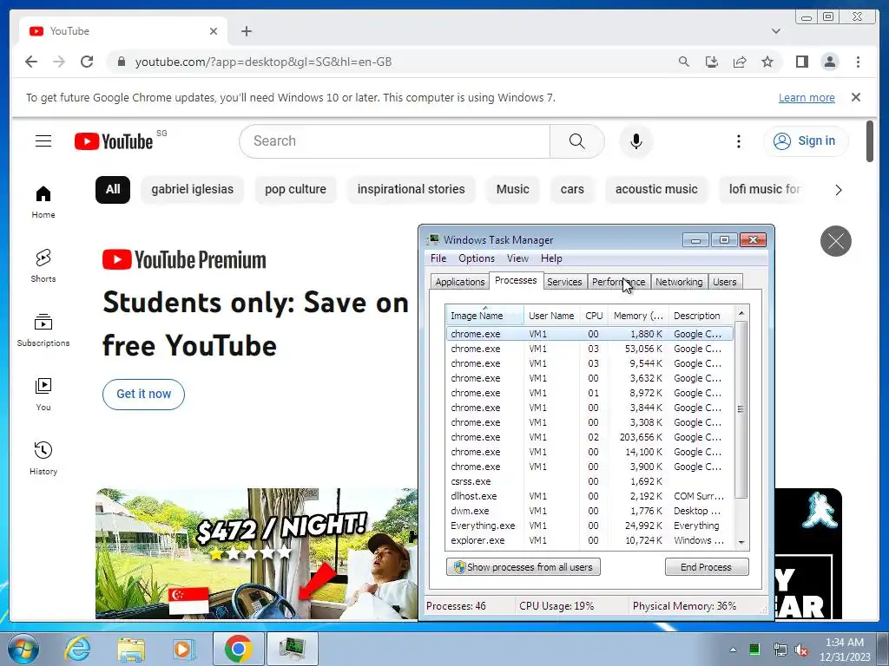Screen dimensions: 889x666
Task: Click the End Process button
Action: (707, 567)
